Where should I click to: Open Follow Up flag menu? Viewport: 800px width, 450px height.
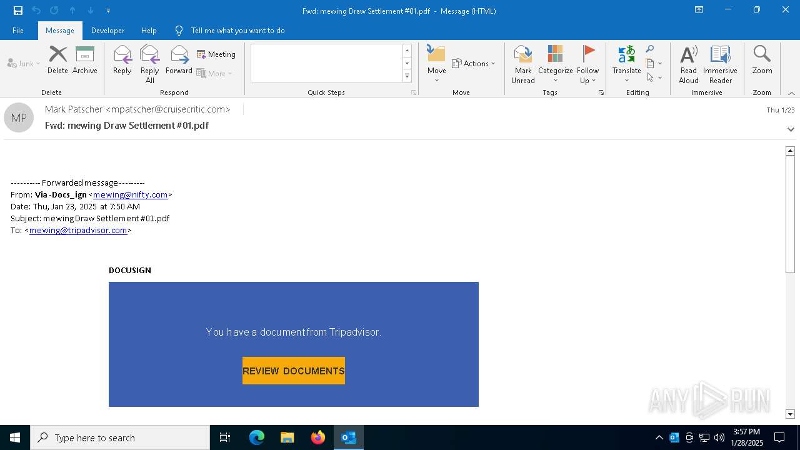click(588, 64)
